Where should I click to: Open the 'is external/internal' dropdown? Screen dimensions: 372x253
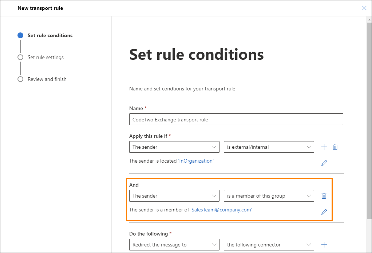click(269, 147)
